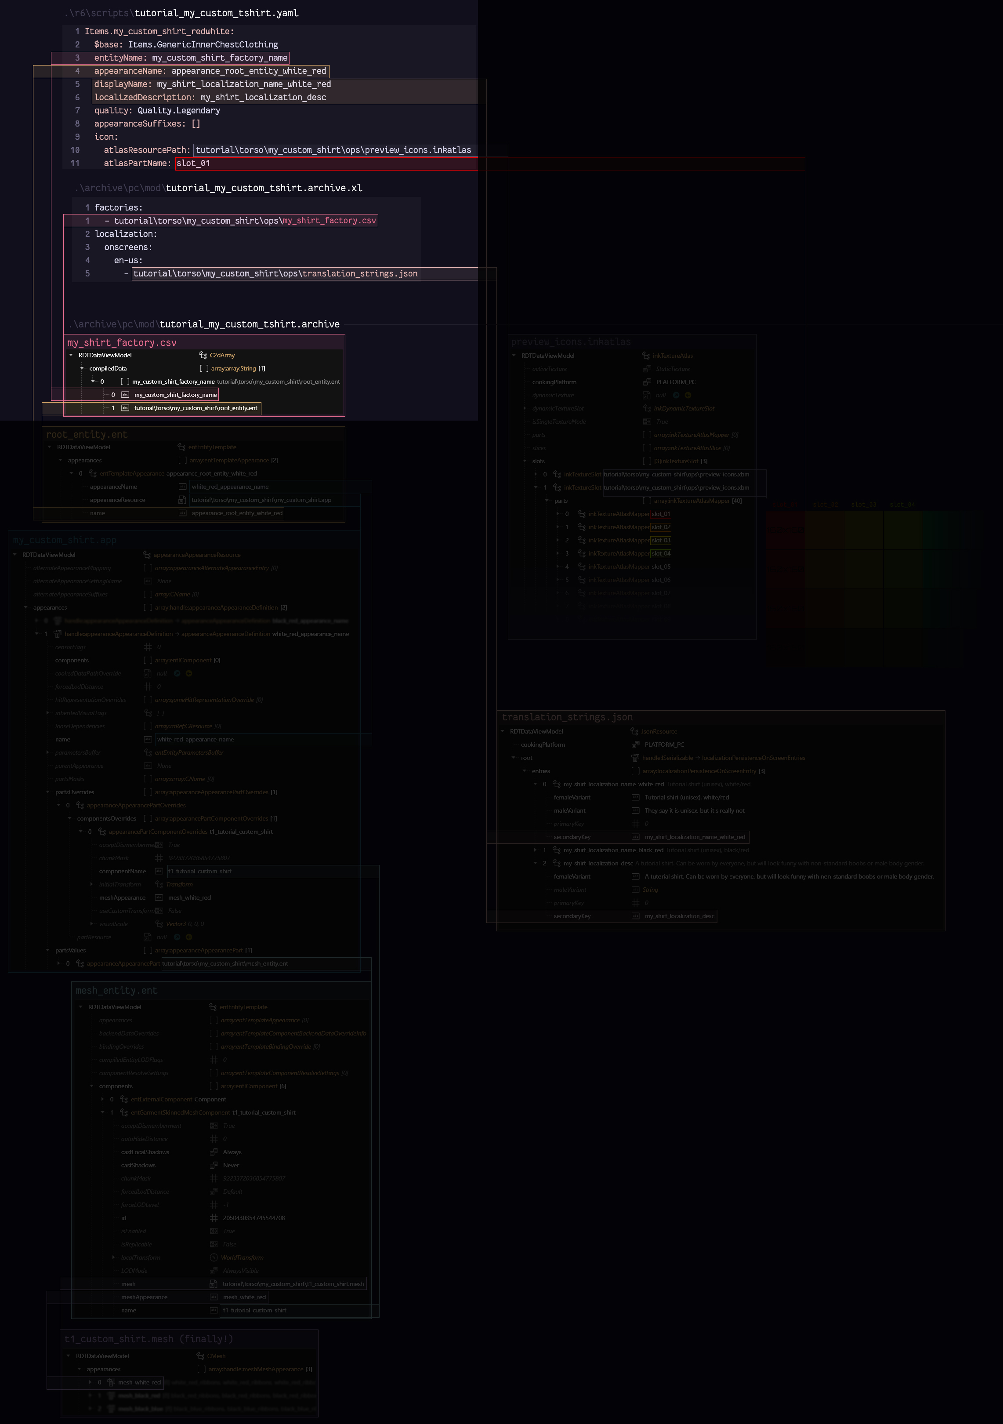Expand my_shirt_localization_name_black_red entry
The width and height of the screenshot is (1003, 1424).
tap(536, 850)
